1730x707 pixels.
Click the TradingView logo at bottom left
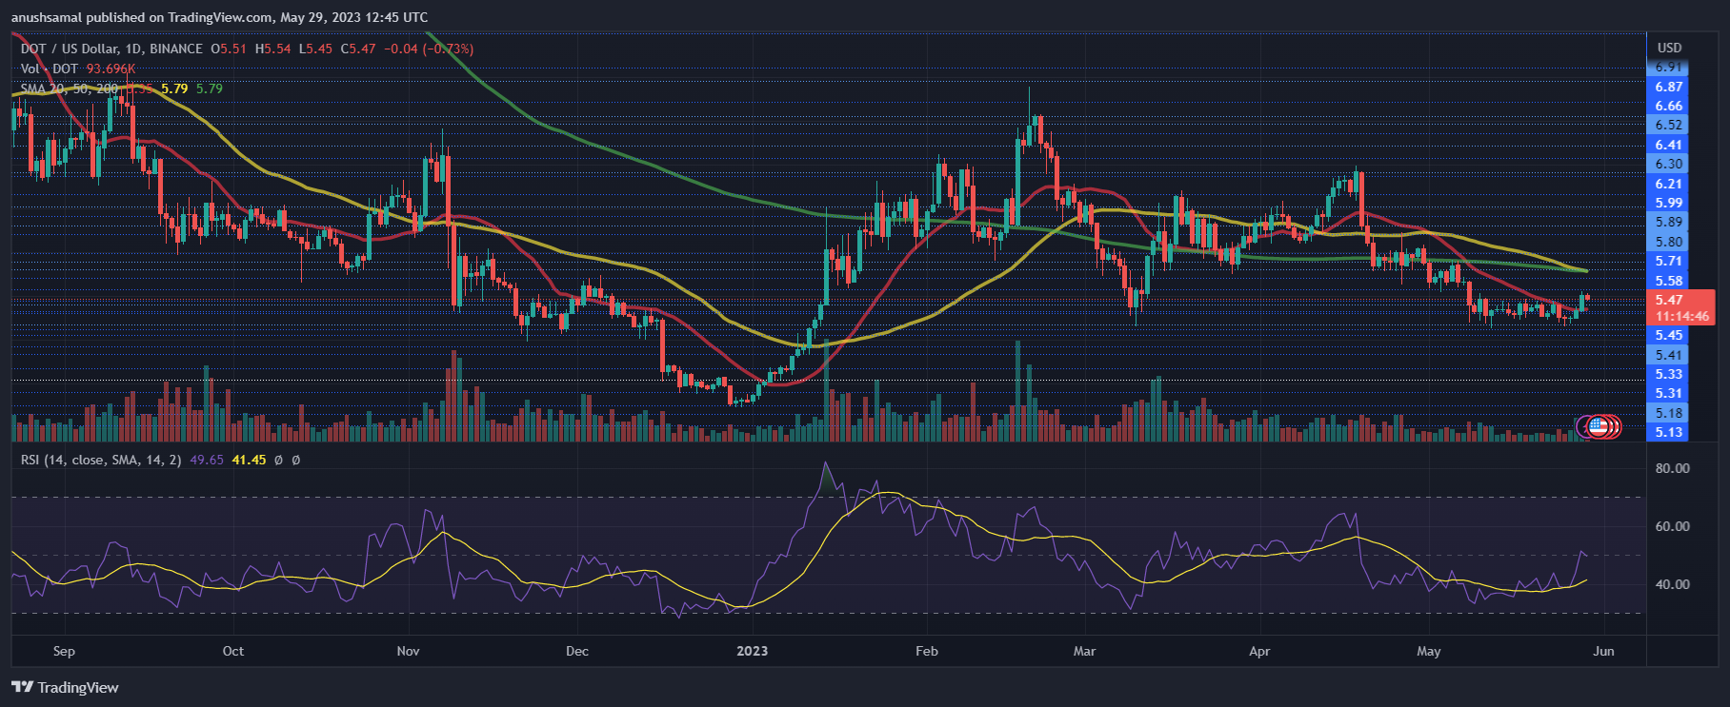pyautogui.click(x=65, y=687)
